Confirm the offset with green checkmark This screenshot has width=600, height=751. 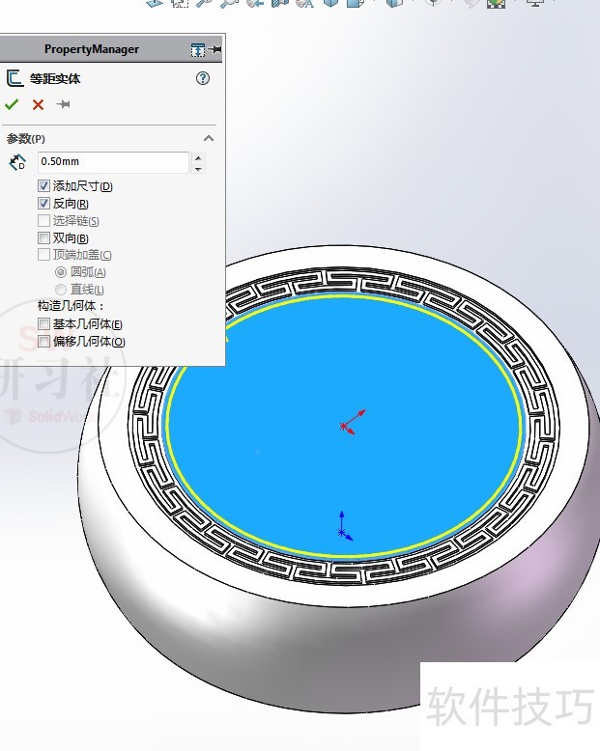(12, 104)
